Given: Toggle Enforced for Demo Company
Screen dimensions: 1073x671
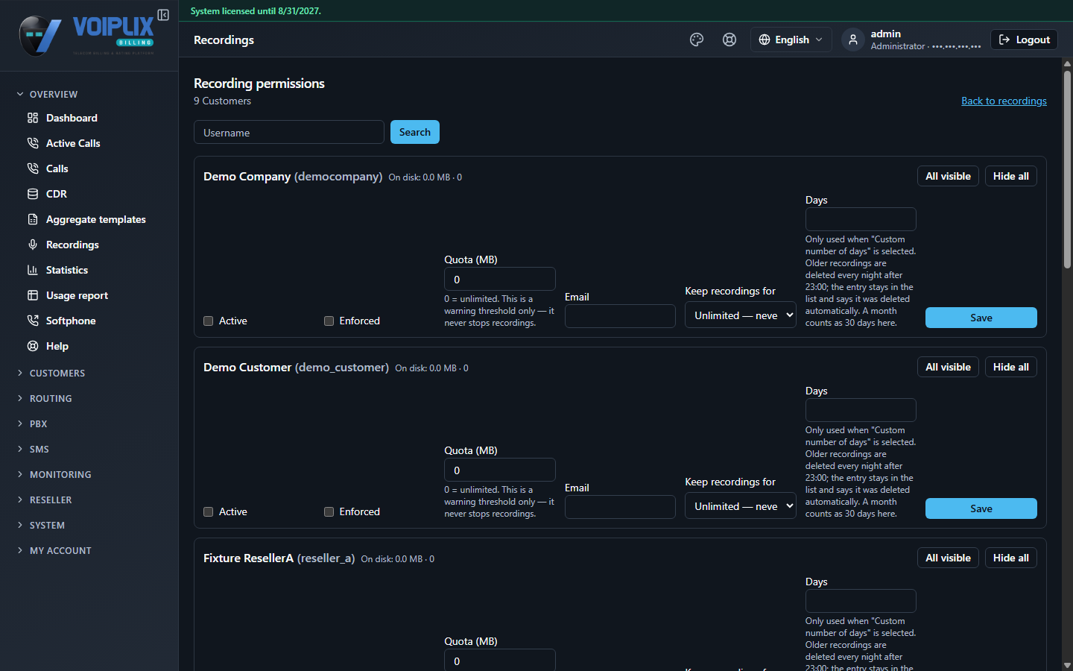Looking at the screenshot, I should [329, 321].
